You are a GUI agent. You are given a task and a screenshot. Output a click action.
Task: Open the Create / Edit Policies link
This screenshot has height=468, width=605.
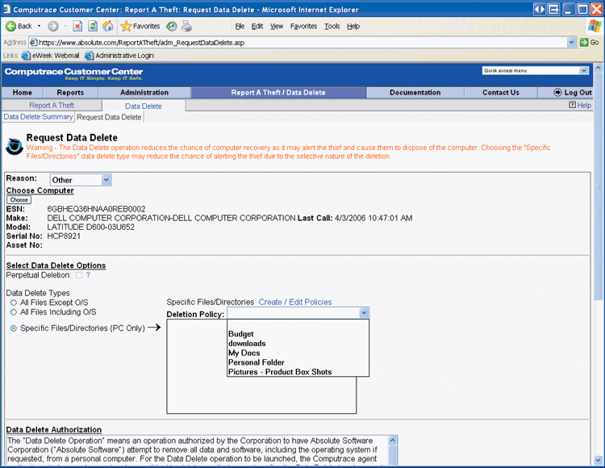pyautogui.click(x=295, y=302)
